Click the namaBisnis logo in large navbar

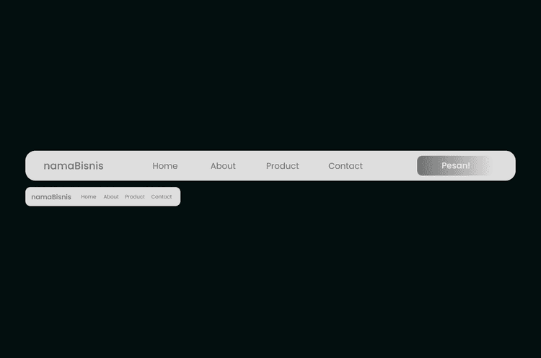[74, 166]
